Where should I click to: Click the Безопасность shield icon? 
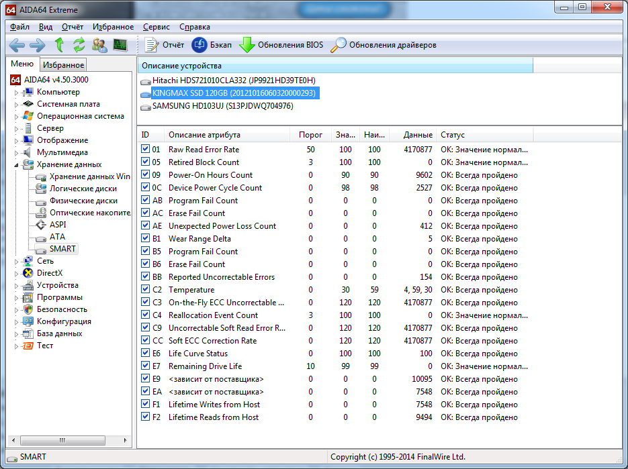[x=28, y=309]
